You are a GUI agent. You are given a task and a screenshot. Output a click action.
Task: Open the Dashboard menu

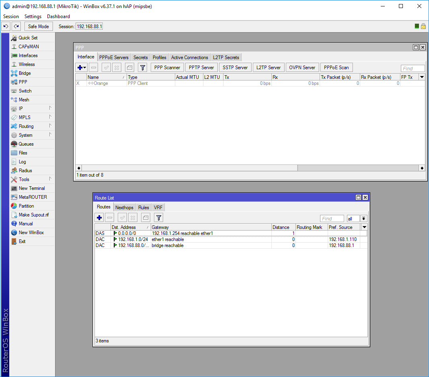(58, 16)
